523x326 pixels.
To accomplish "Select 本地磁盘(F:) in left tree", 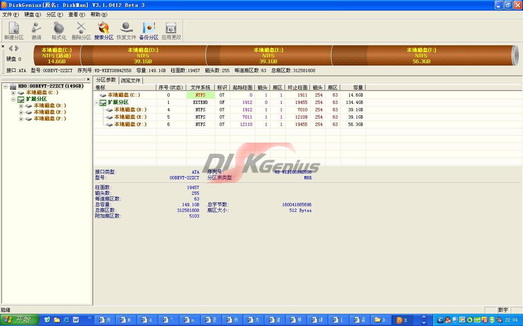I will coord(50,119).
